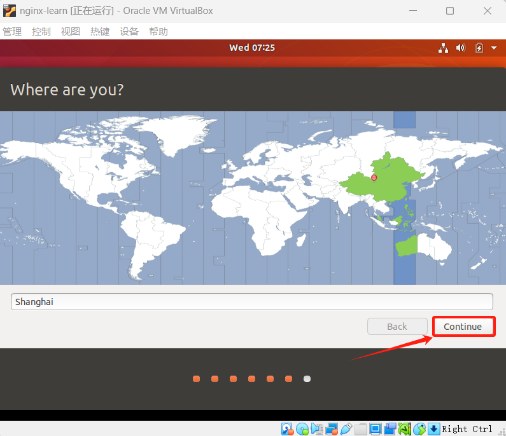Open the 热键 menu

click(x=100, y=32)
